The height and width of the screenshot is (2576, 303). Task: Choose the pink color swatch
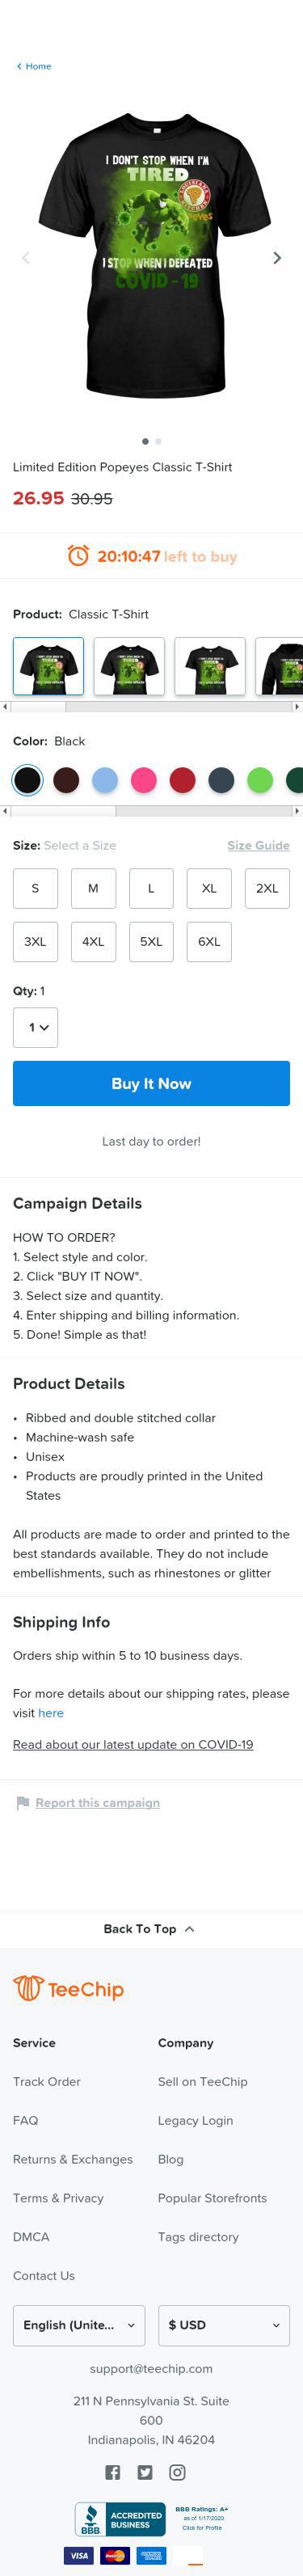[x=143, y=780]
